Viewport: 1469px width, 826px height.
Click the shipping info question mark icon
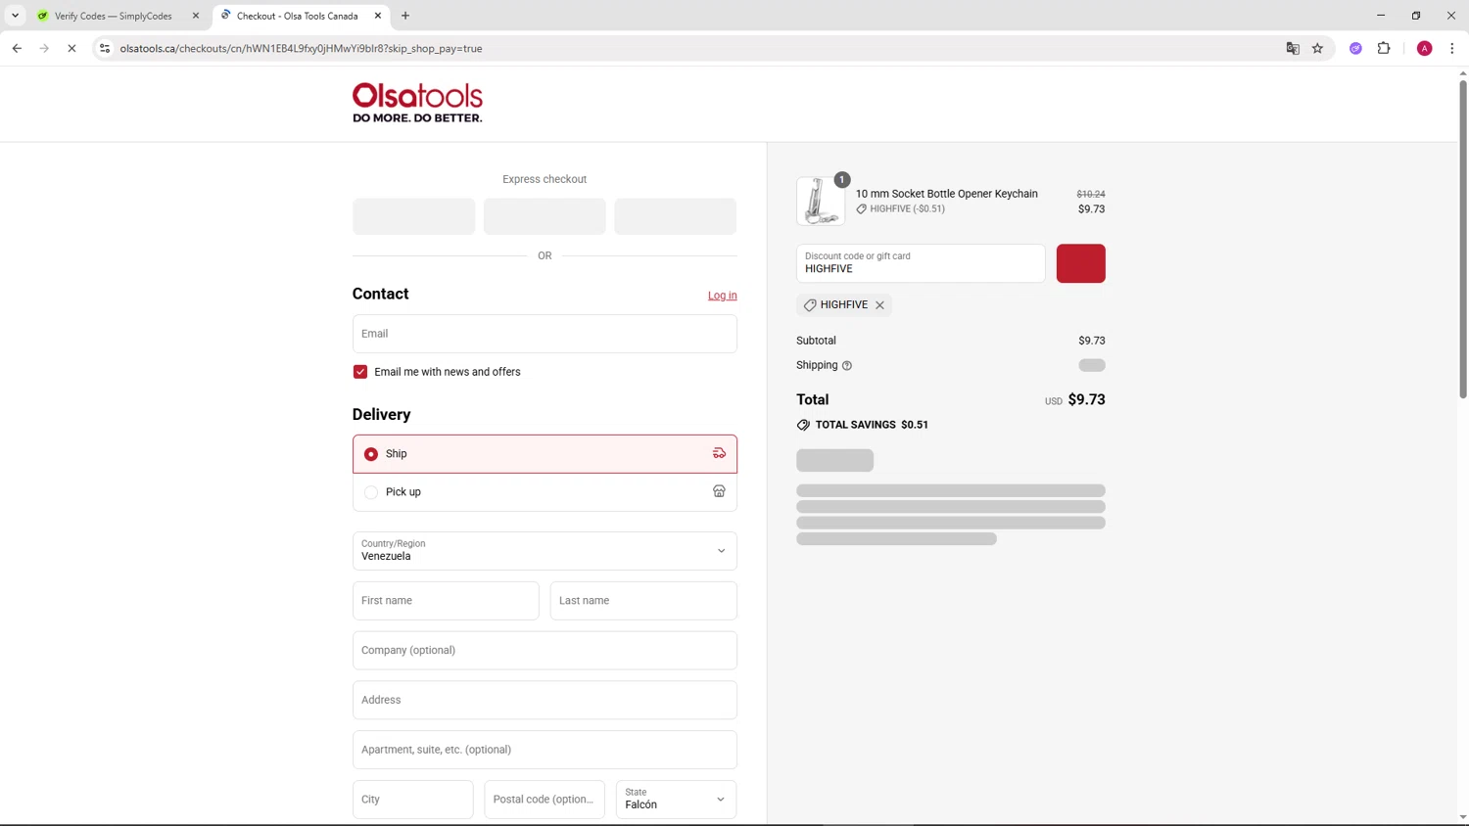click(847, 366)
